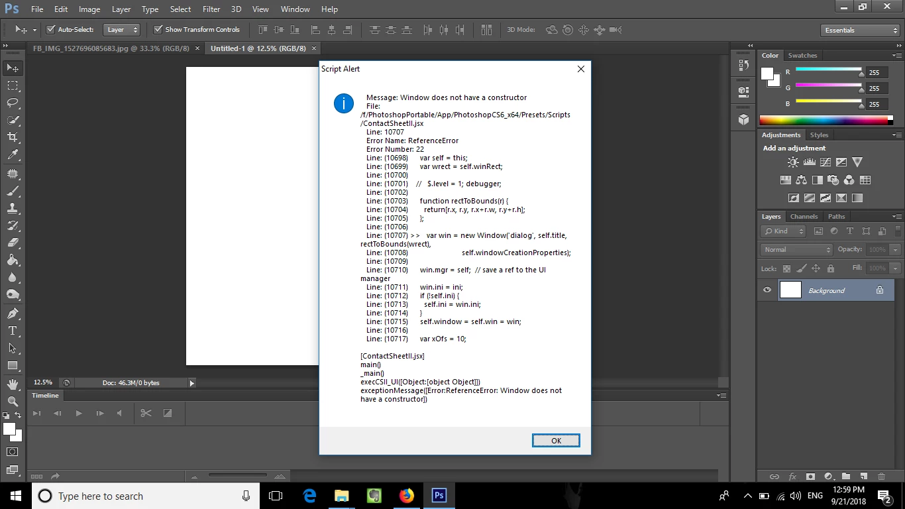Open the status bar arrow menu
905x509 pixels.
192,383
